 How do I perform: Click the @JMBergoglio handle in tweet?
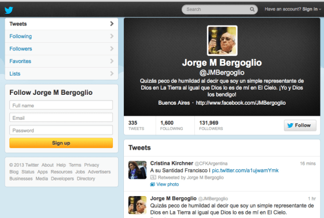coord(213,199)
